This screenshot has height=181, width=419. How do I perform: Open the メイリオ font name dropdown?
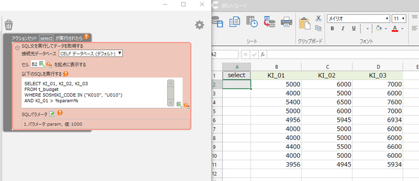pyautogui.click(x=358, y=19)
